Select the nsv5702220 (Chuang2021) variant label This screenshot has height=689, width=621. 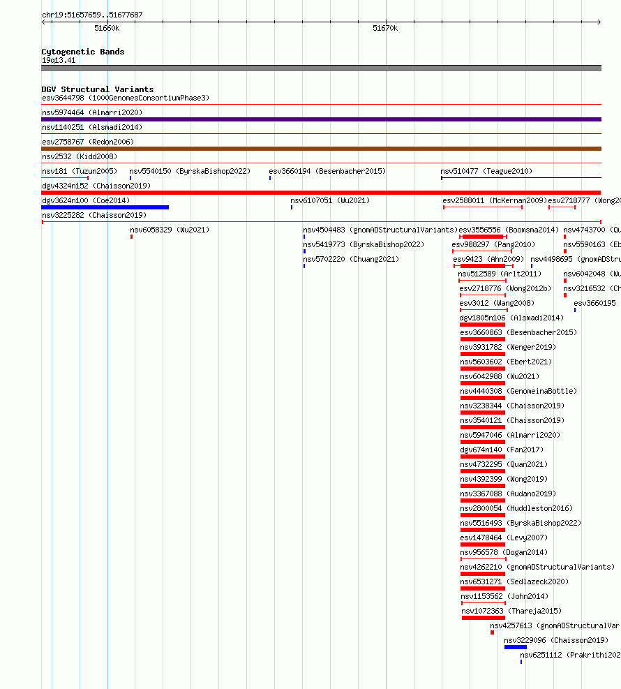tap(351, 259)
